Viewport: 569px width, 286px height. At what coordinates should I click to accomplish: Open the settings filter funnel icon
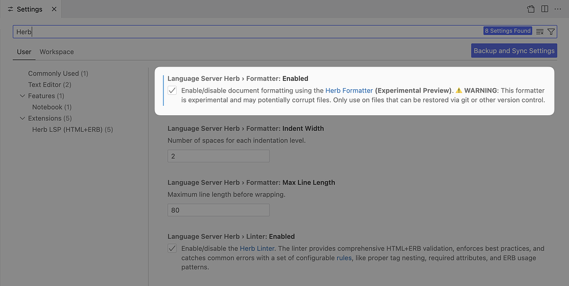[551, 32]
